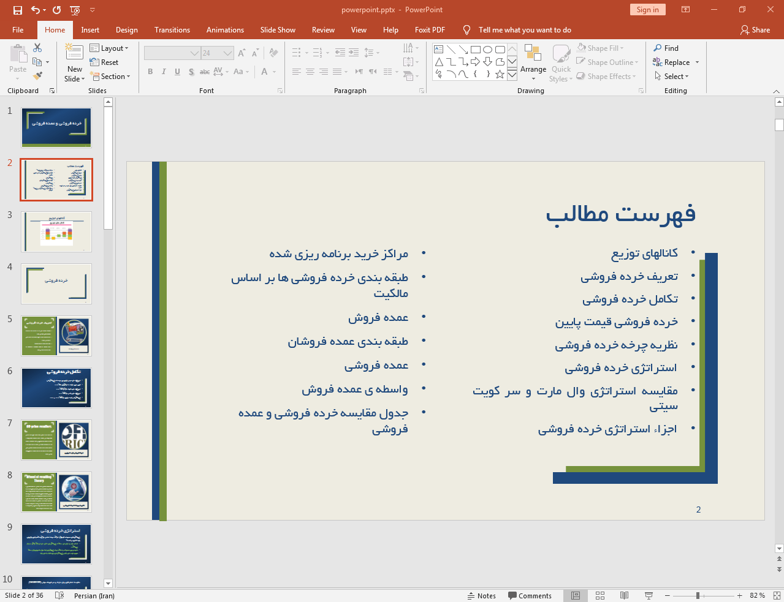Screen dimensions: 784x602
Task: Switch to Slide Sorter view icon
Action: coord(600,595)
